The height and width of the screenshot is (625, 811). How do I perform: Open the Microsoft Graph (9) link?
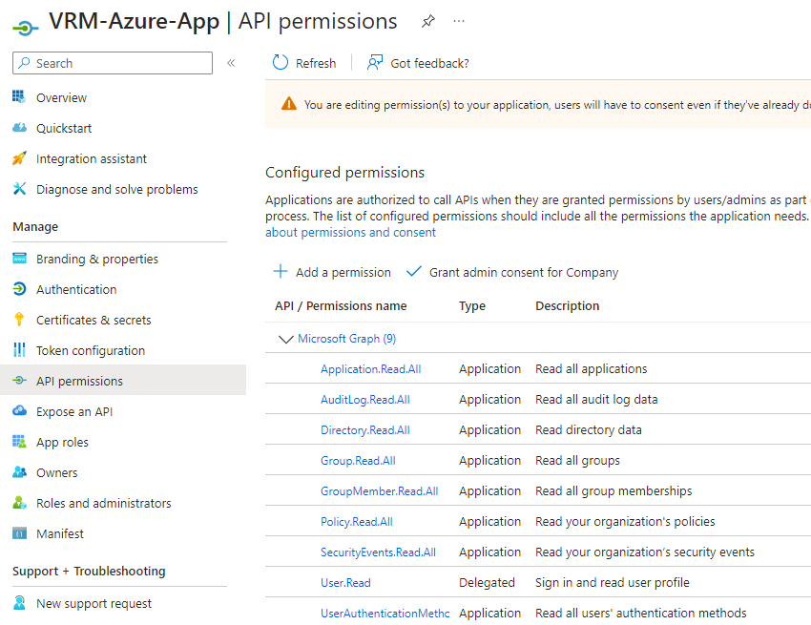point(346,339)
